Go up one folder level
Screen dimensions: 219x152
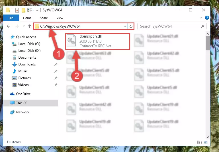coord(29,26)
